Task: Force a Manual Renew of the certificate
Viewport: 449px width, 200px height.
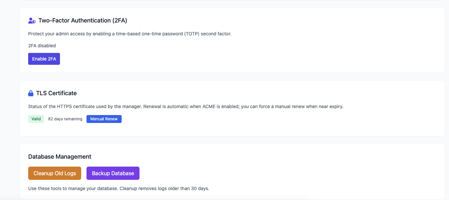Action: pyautogui.click(x=104, y=119)
